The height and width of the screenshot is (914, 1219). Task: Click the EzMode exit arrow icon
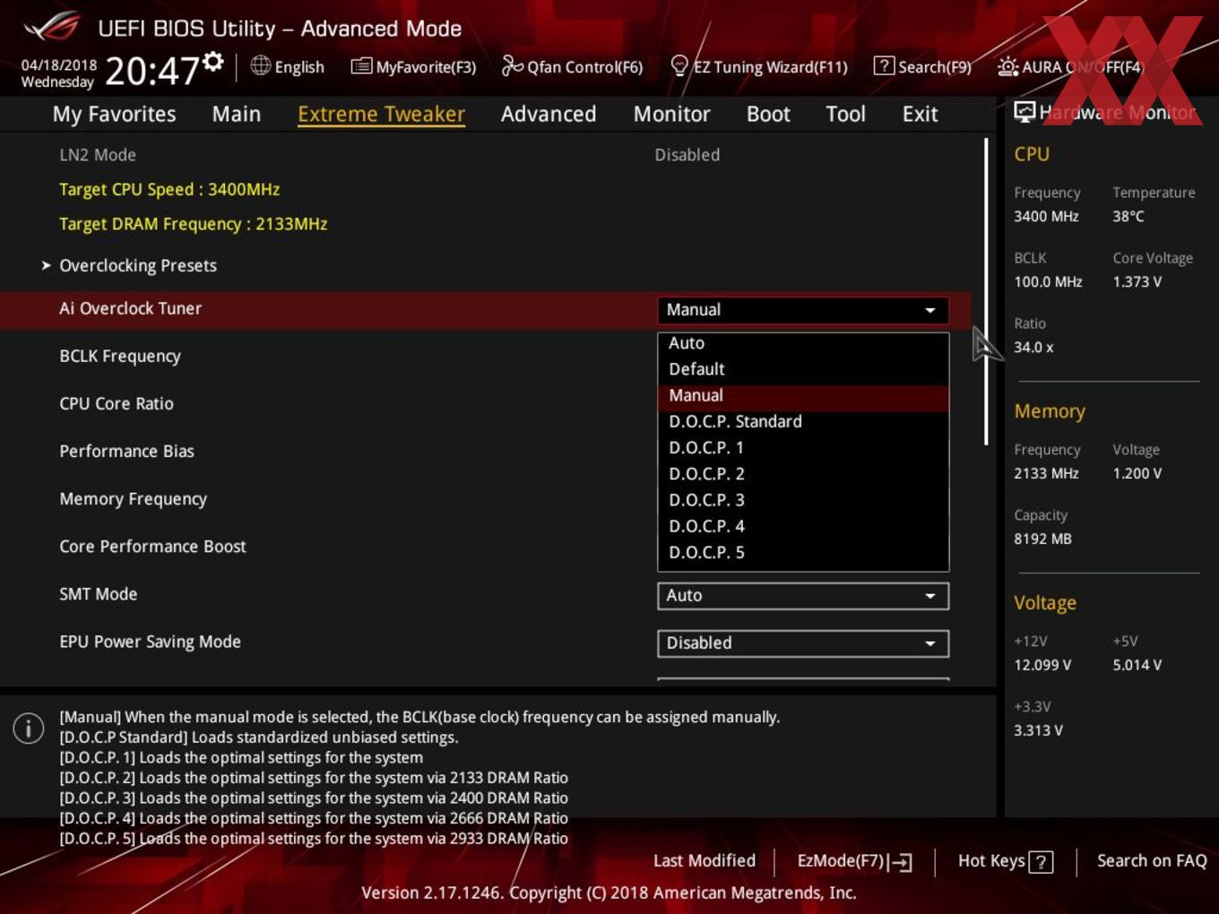900,862
